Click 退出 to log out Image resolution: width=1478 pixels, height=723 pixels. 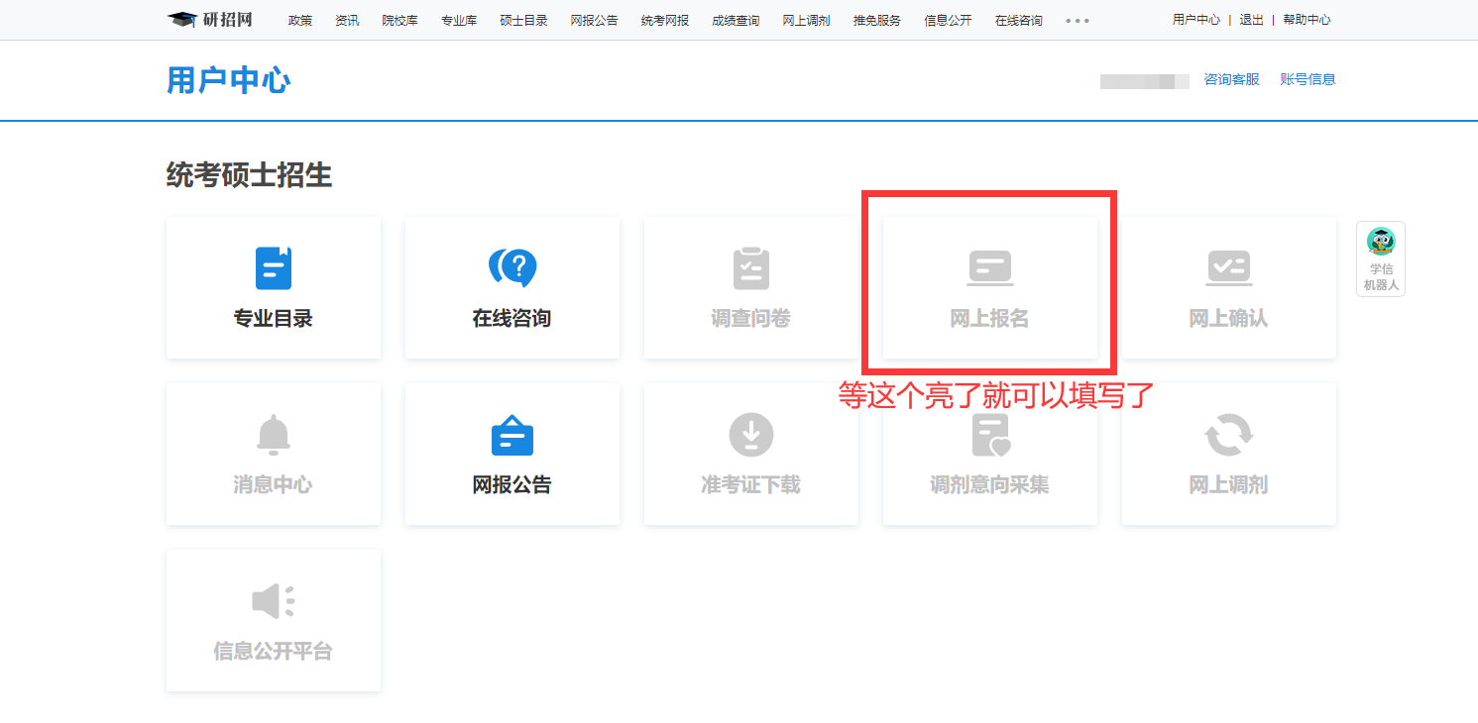tap(1251, 20)
